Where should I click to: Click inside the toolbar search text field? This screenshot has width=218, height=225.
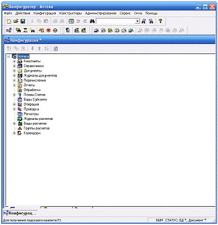pyautogui.click(x=116, y=21)
